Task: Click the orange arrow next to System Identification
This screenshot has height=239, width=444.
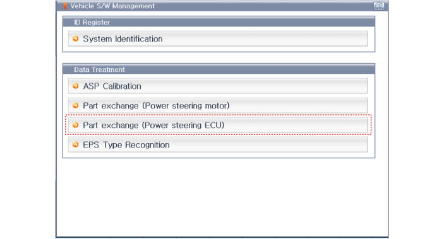Action: (75, 38)
